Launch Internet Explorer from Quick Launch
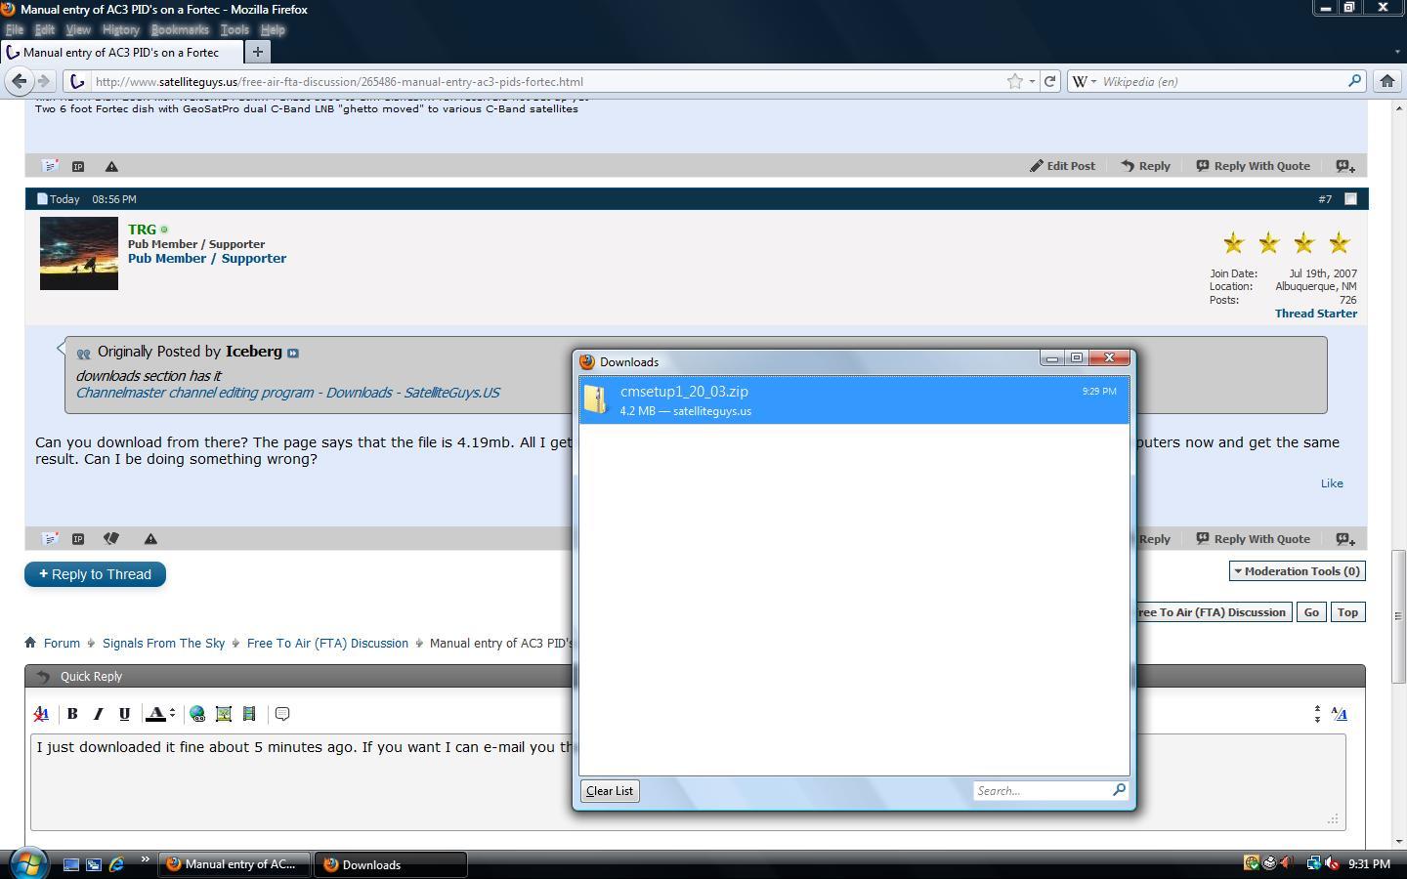The height and width of the screenshot is (879, 1407). click(x=116, y=864)
